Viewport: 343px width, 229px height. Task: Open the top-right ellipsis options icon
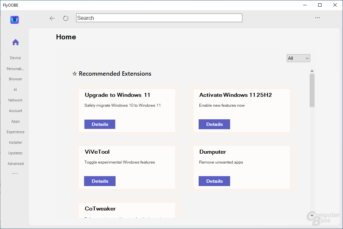point(318,18)
